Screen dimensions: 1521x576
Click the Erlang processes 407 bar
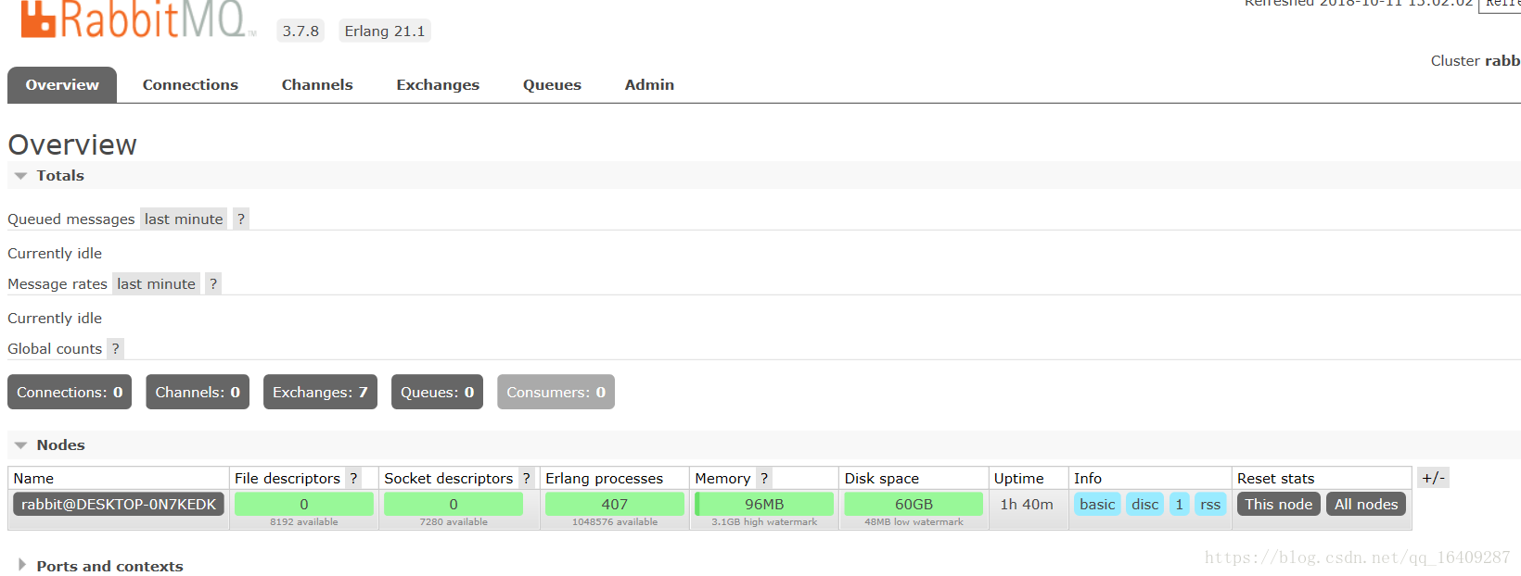615,505
